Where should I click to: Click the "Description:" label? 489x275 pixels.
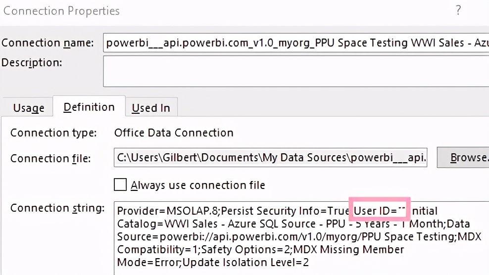tap(32, 63)
